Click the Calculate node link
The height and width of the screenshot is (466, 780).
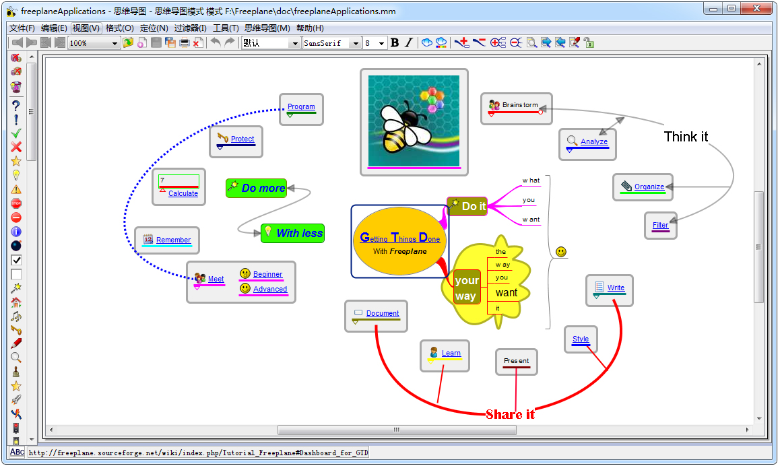(x=183, y=193)
